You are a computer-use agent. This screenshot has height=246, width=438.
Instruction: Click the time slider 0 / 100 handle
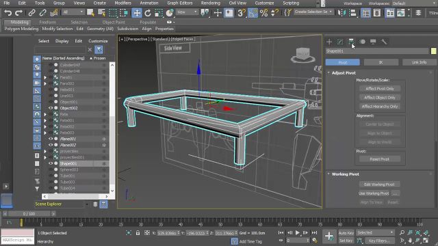click(29, 214)
